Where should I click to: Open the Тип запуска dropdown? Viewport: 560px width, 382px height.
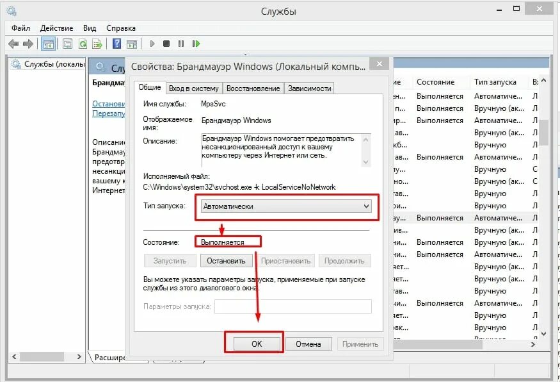point(286,206)
